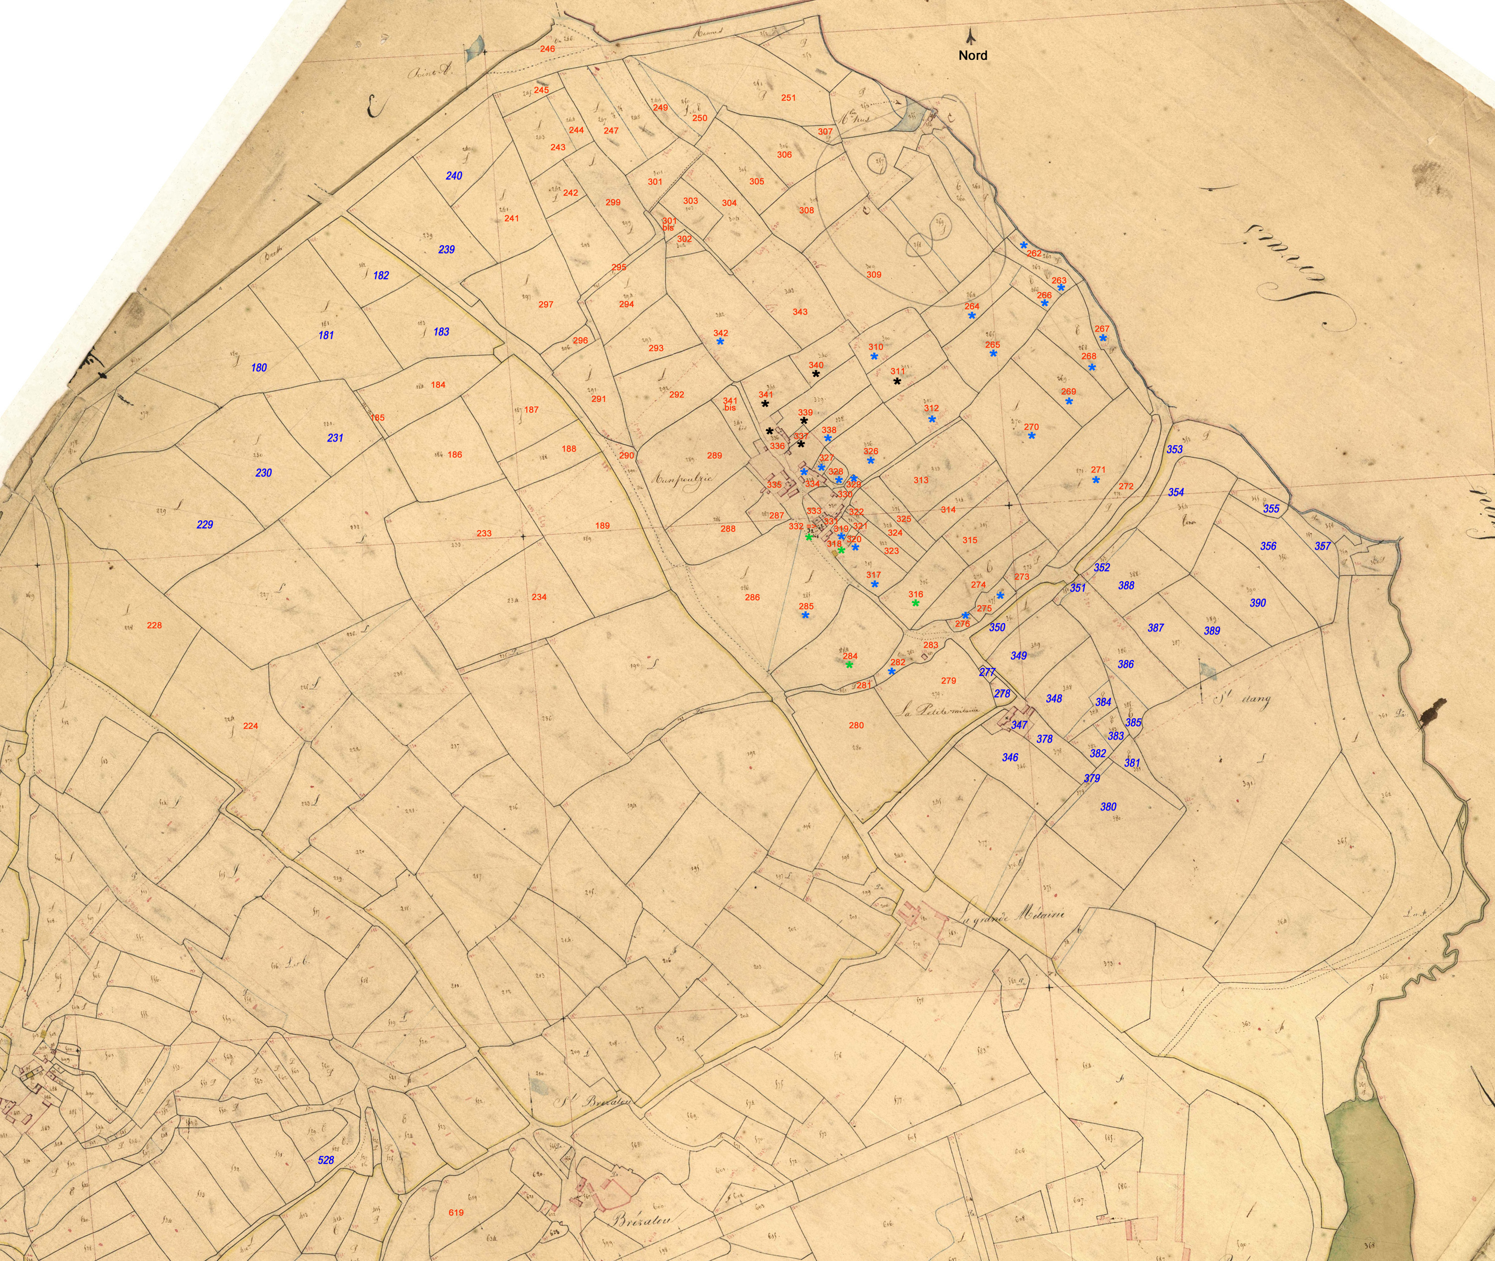
Task: Click the blue asterisk below parcel 270
Action: coord(1031,435)
